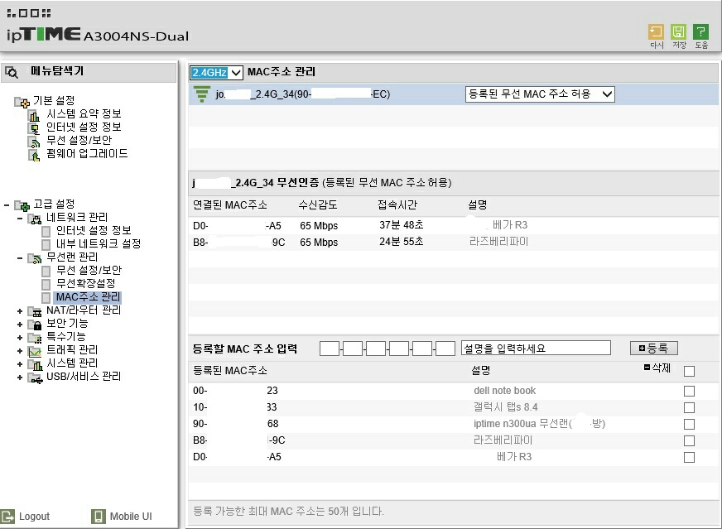Viewport: 722px width, 529px height.
Task: Expand the 특수기능 tree node
Action: (x=19, y=338)
